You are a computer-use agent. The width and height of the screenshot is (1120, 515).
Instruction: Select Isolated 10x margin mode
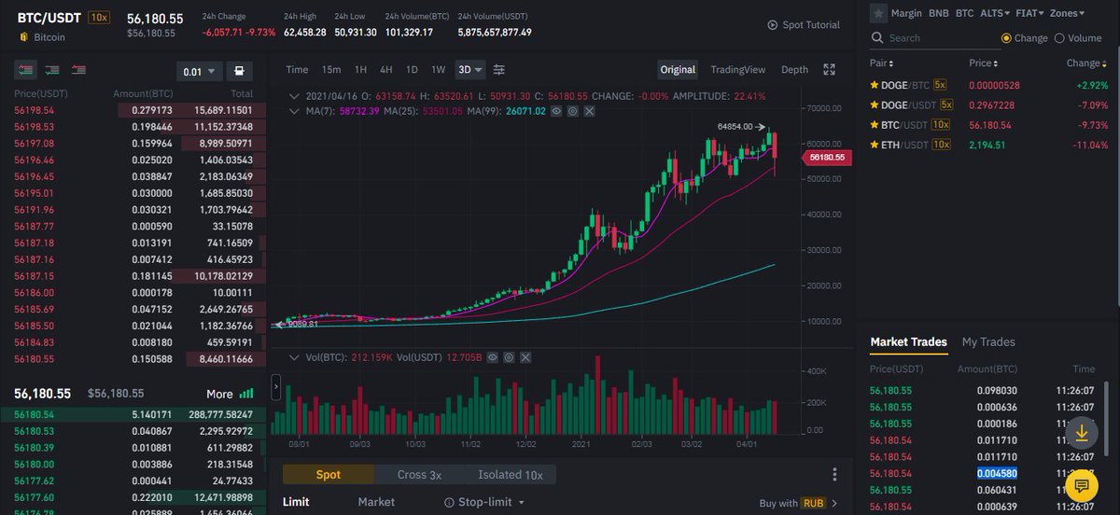[x=511, y=475]
